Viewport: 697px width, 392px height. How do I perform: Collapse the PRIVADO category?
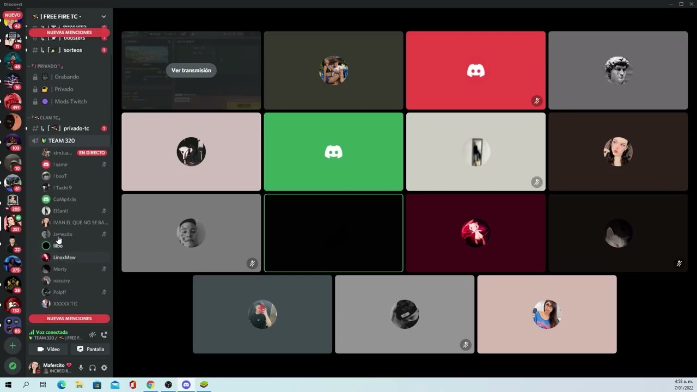pyautogui.click(x=48, y=66)
